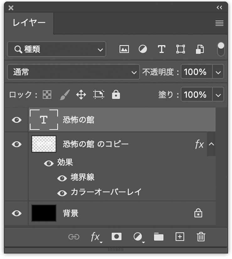Collapse effects list of 恐怖の館 のコピー
This screenshot has height=259, width=232.
(211, 144)
